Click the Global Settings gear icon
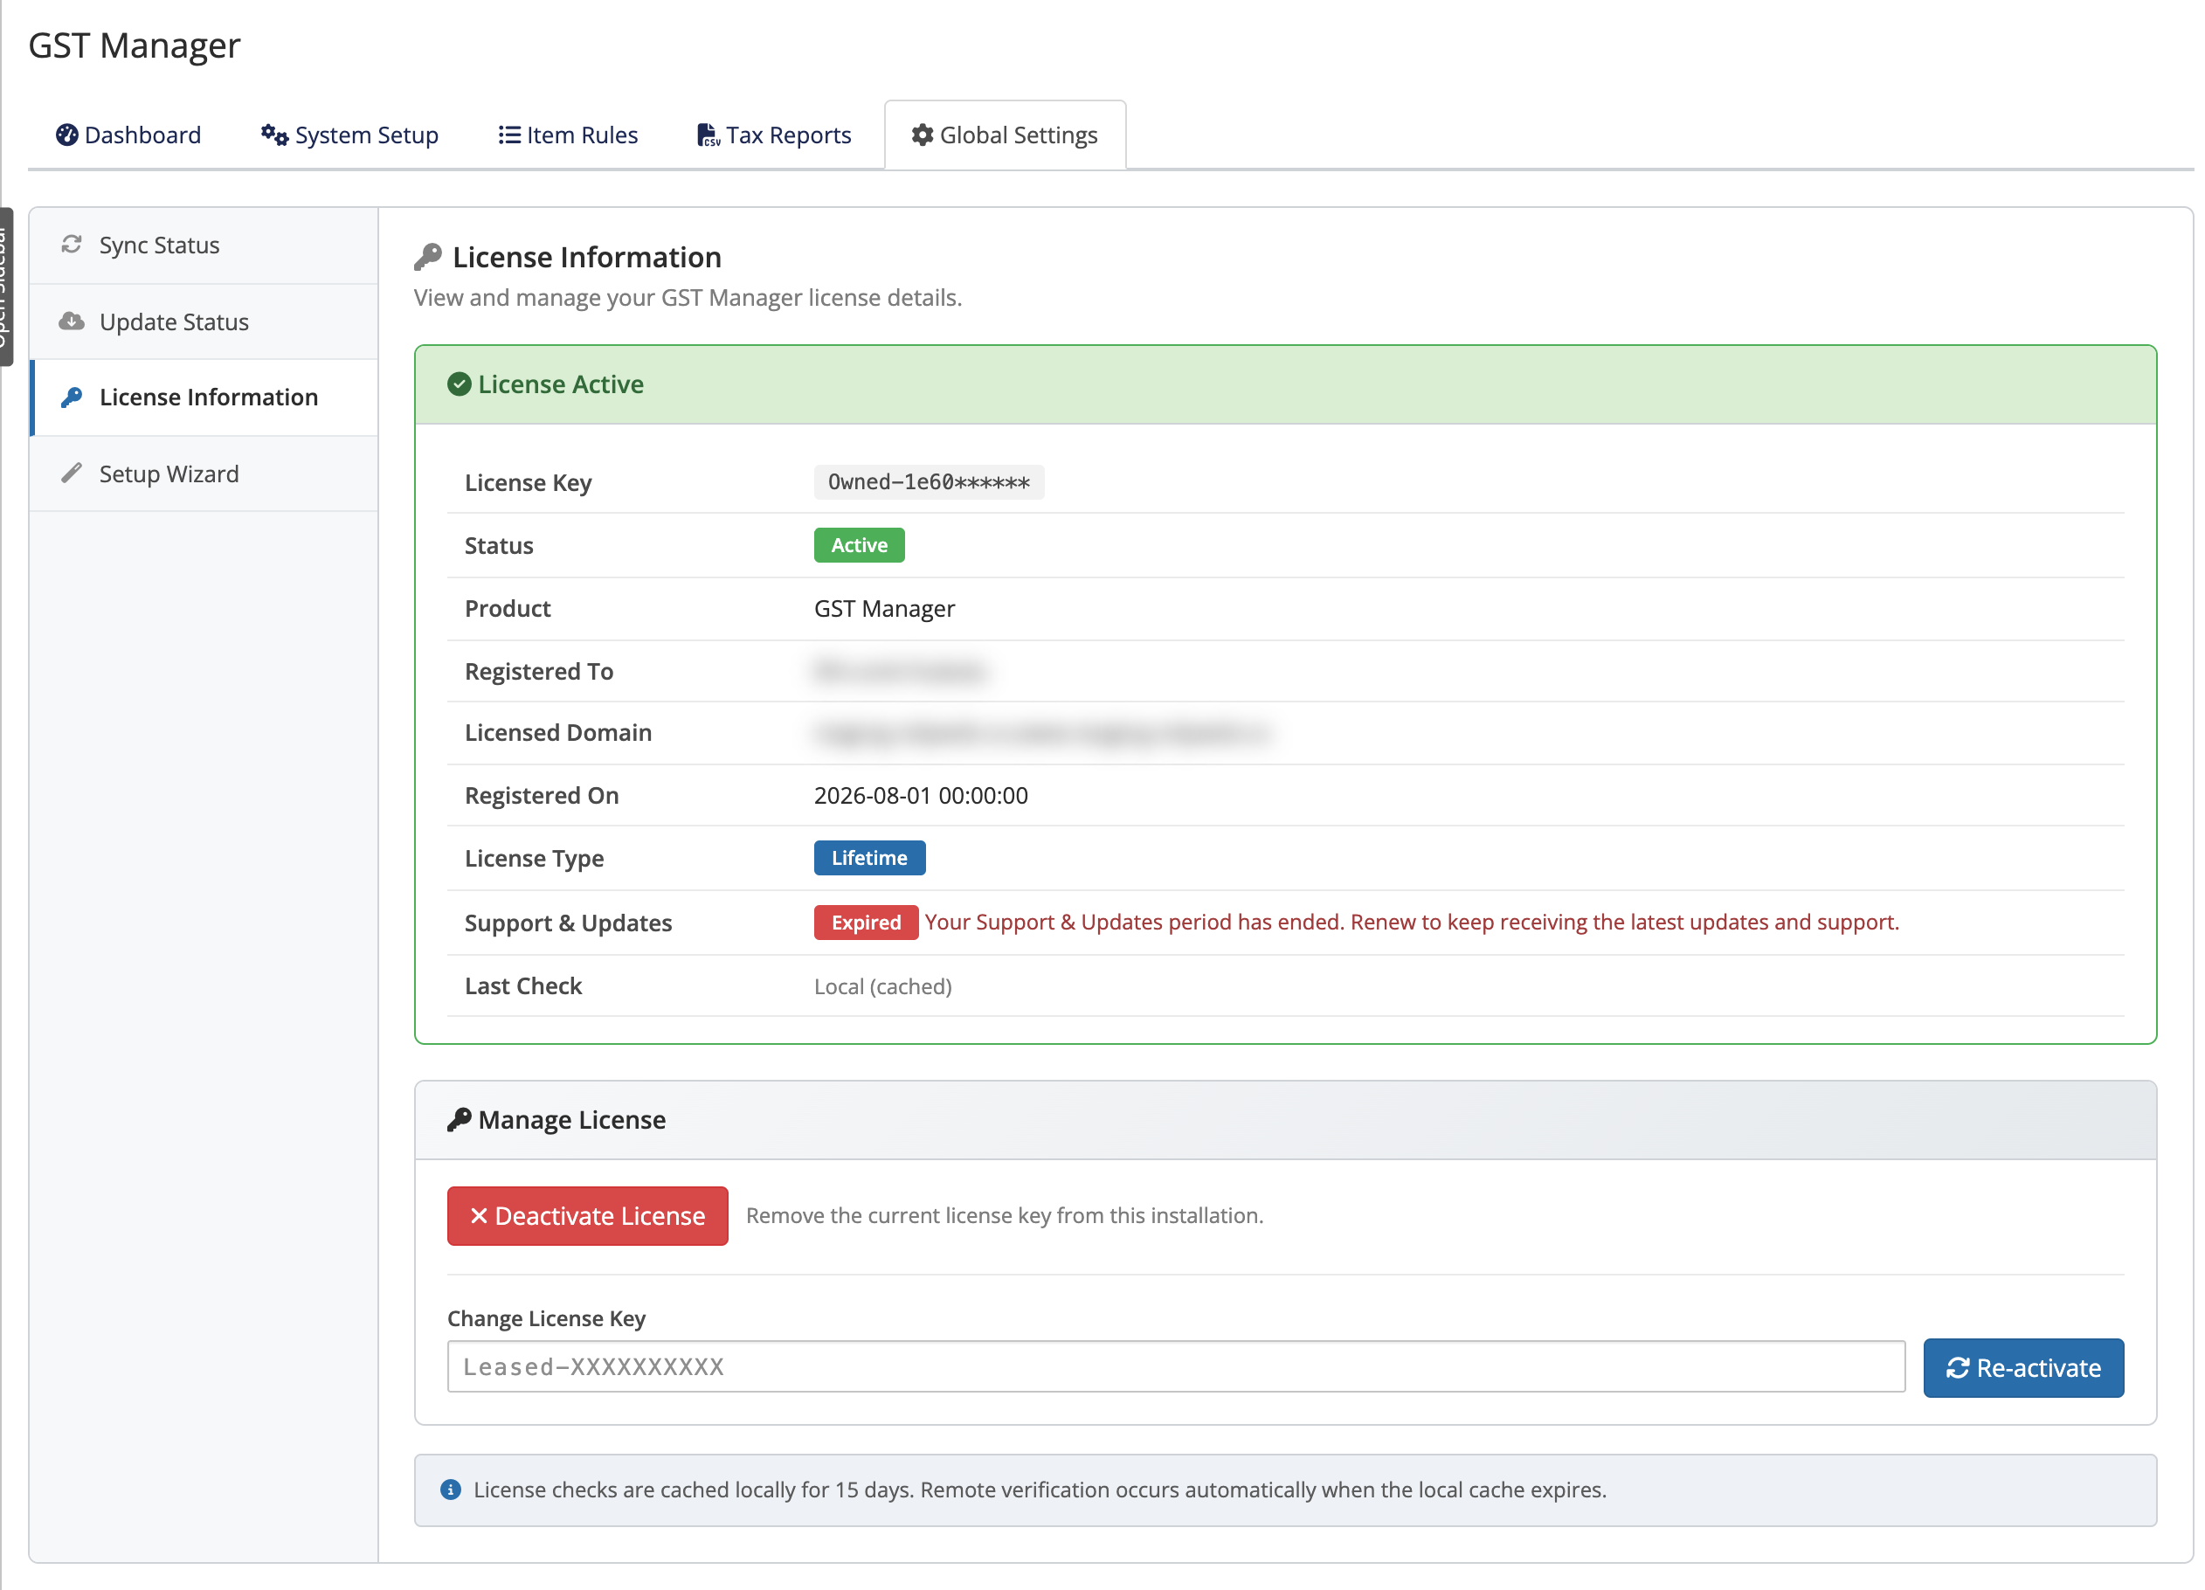2205x1590 pixels. click(922, 135)
